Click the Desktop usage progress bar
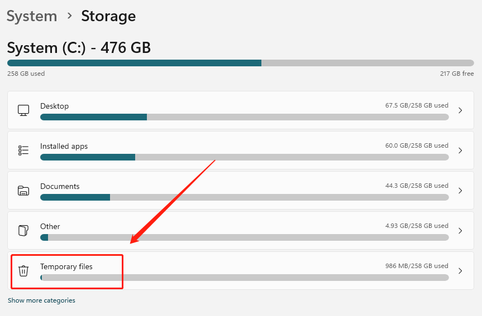 pos(244,117)
